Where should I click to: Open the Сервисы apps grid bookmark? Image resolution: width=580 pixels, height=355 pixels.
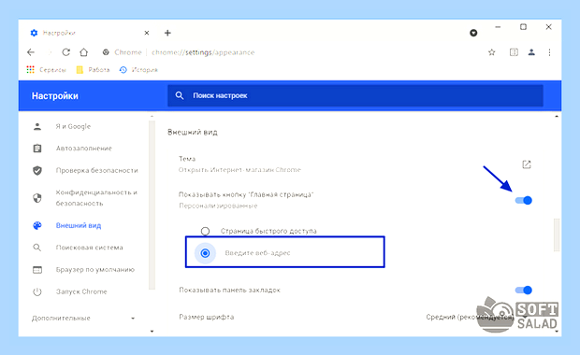tap(46, 70)
